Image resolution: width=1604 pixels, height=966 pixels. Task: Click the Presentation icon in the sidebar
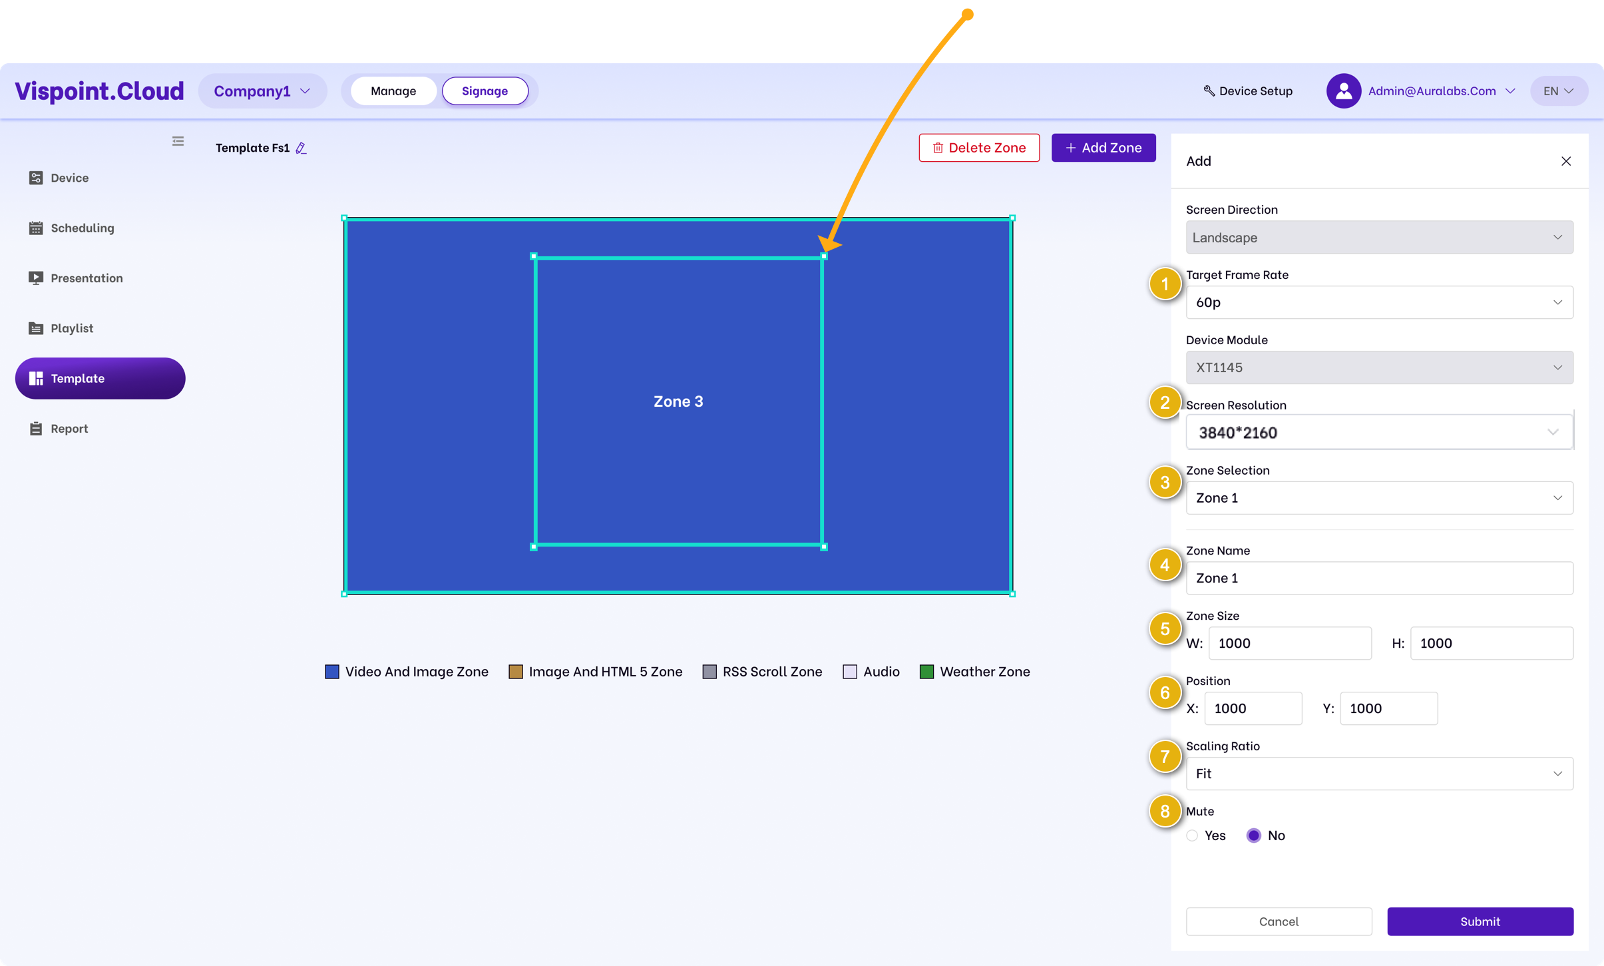pyautogui.click(x=36, y=278)
